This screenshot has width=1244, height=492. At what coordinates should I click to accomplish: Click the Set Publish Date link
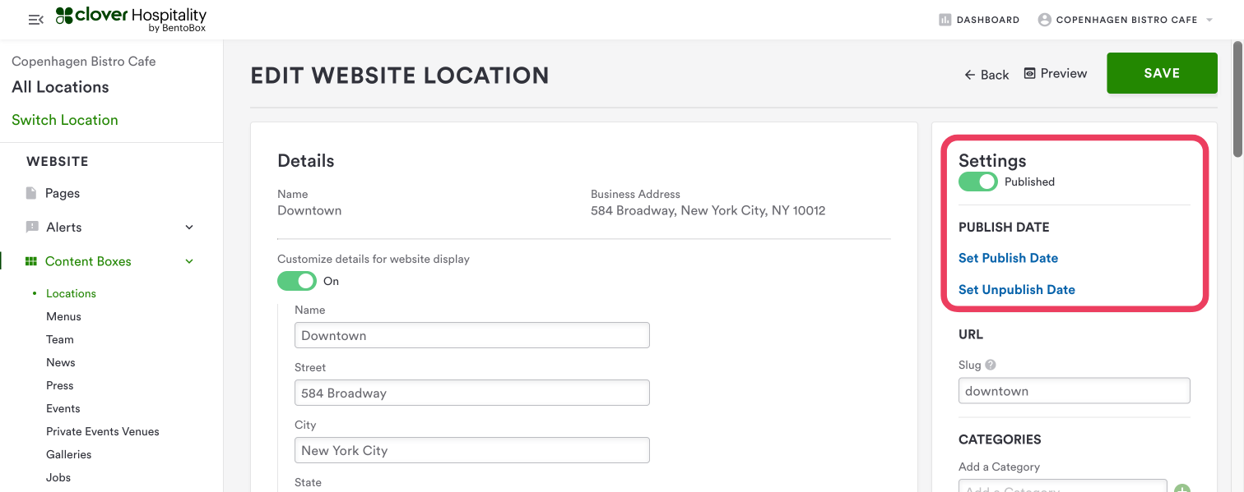click(x=1008, y=258)
